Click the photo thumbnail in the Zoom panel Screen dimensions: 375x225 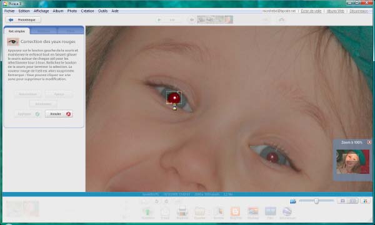352,161
